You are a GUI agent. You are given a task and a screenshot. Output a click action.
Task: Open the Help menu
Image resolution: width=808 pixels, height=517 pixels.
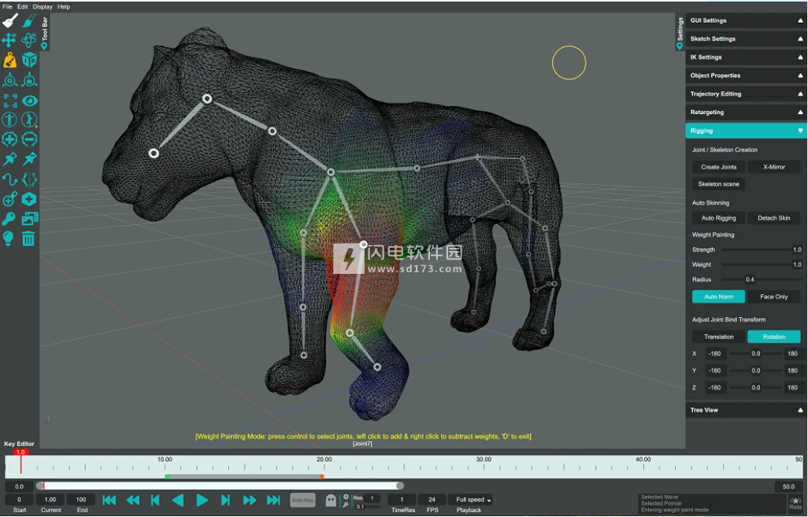[64, 7]
